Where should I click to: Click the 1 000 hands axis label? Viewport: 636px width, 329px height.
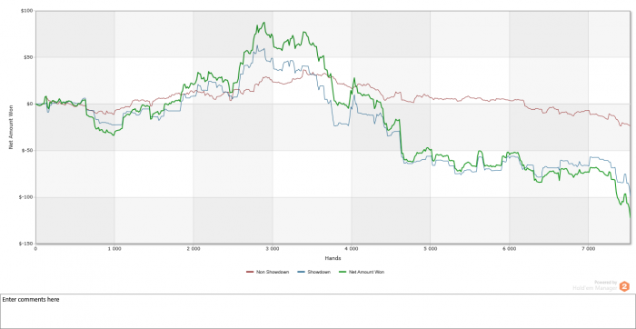(x=114, y=248)
